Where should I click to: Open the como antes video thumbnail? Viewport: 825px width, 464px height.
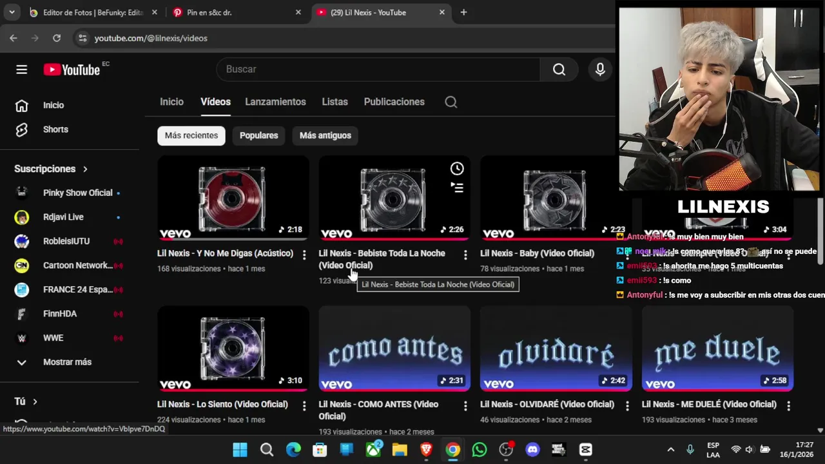[394, 349]
